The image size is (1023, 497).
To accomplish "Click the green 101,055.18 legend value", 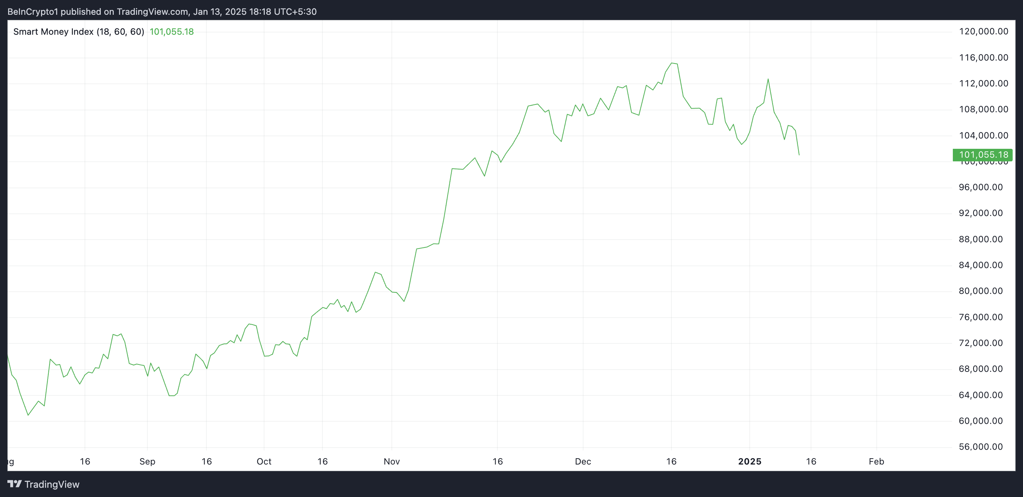I will 172,32.
